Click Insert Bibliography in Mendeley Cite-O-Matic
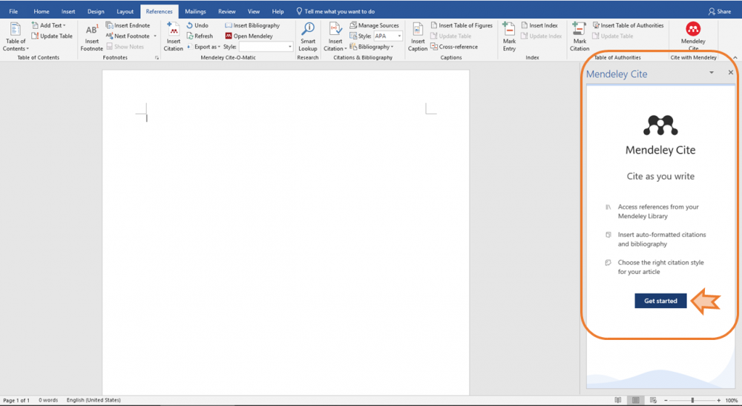This screenshot has width=742, height=406. click(x=252, y=25)
